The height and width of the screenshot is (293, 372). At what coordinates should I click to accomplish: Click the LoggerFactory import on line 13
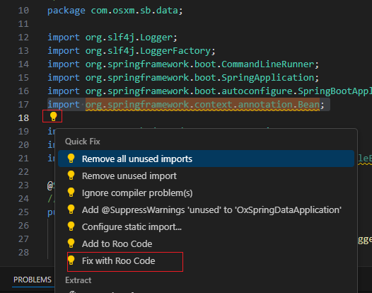[x=132, y=51]
